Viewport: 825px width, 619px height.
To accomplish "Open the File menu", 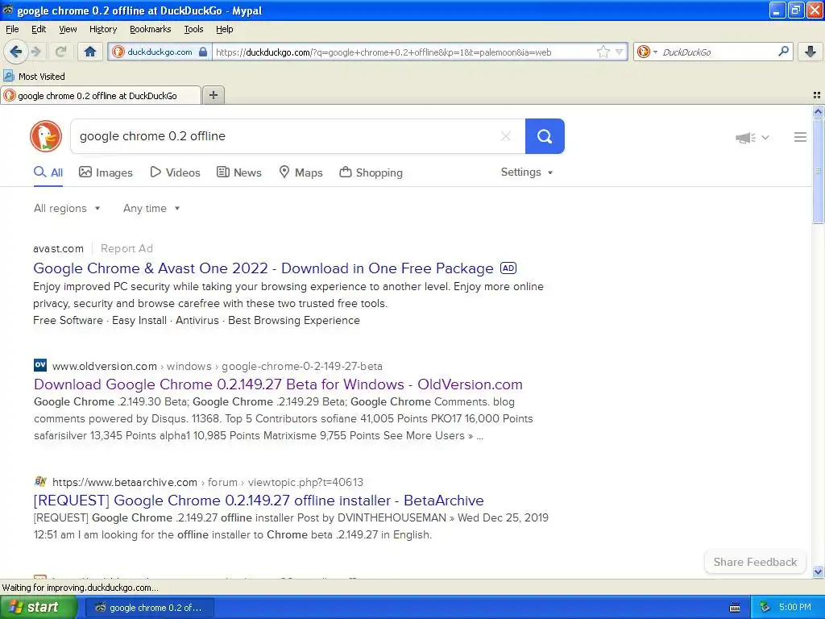I will pyautogui.click(x=12, y=29).
